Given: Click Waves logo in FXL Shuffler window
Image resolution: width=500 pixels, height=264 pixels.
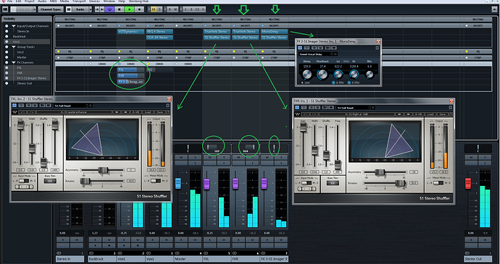Looking at the screenshot, I should 14,112.
